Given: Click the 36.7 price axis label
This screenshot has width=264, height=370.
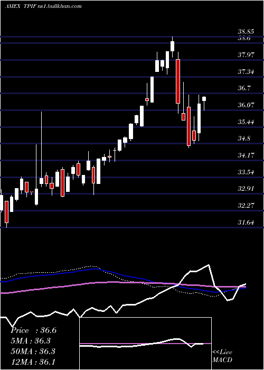Looking at the screenshot, I should 244,88.
